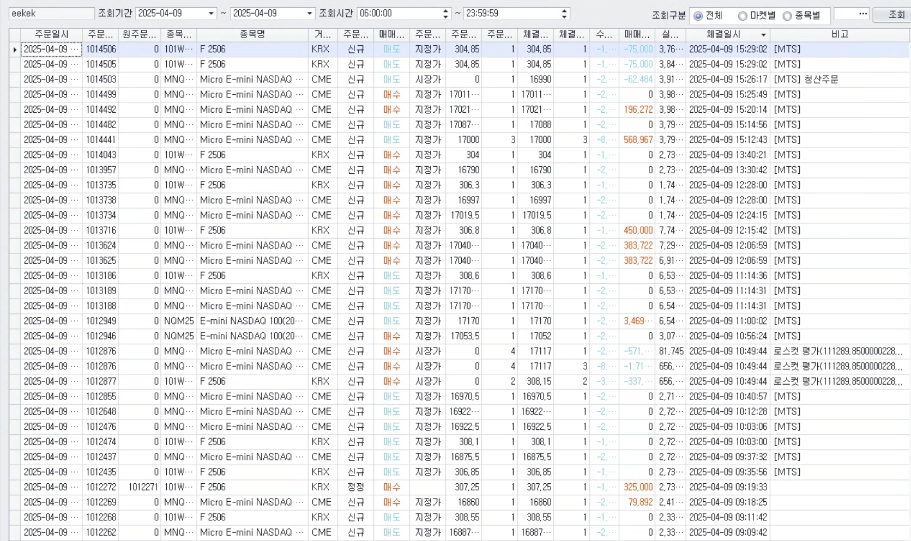Decrease the 06:00:00 start time with down arrow
The width and height of the screenshot is (911, 541).
pos(446,16)
